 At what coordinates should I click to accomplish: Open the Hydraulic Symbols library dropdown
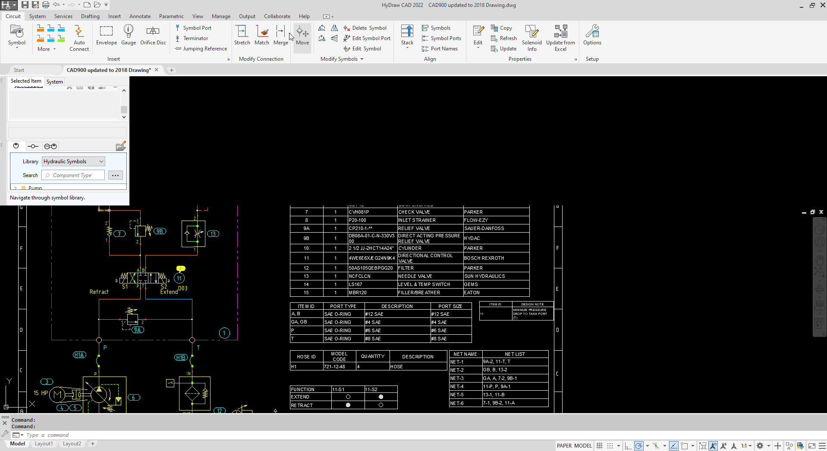pos(73,162)
